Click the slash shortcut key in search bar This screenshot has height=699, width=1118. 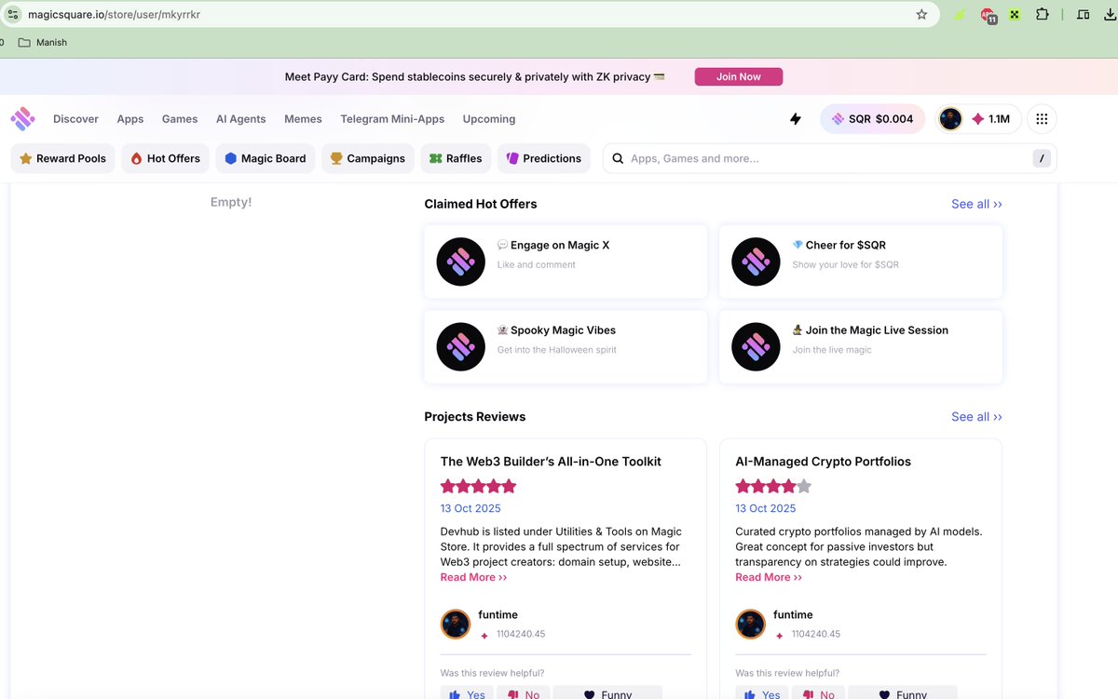[1042, 158]
